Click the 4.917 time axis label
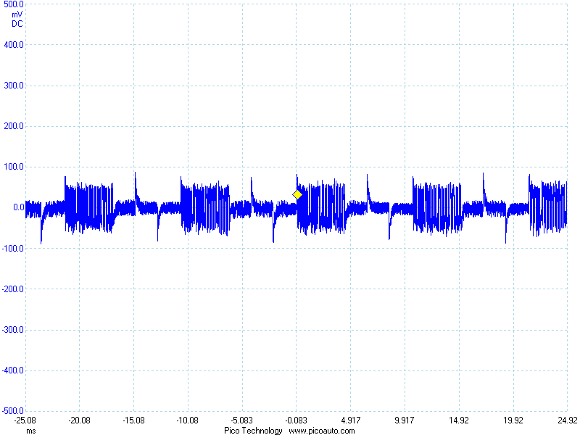Screen dimensions: 580x435 pos(350,420)
